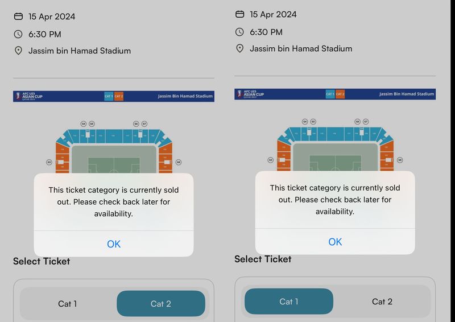The width and height of the screenshot is (455, 322).
Task: Click the calendar icon in right panel
Action: pyautogui.click(x=239, y=14)
